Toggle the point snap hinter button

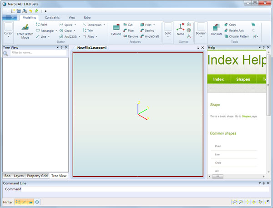[x=18, y=202]
